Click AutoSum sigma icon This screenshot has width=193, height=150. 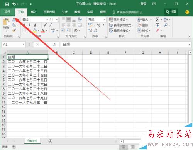pyautogui.click(x=157, y=20)
